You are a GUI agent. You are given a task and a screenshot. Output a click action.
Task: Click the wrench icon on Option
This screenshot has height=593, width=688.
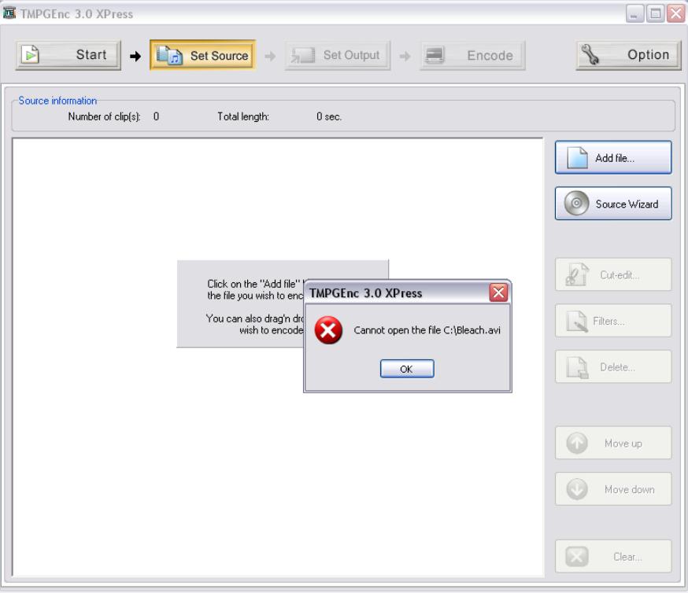coord(590,55)
